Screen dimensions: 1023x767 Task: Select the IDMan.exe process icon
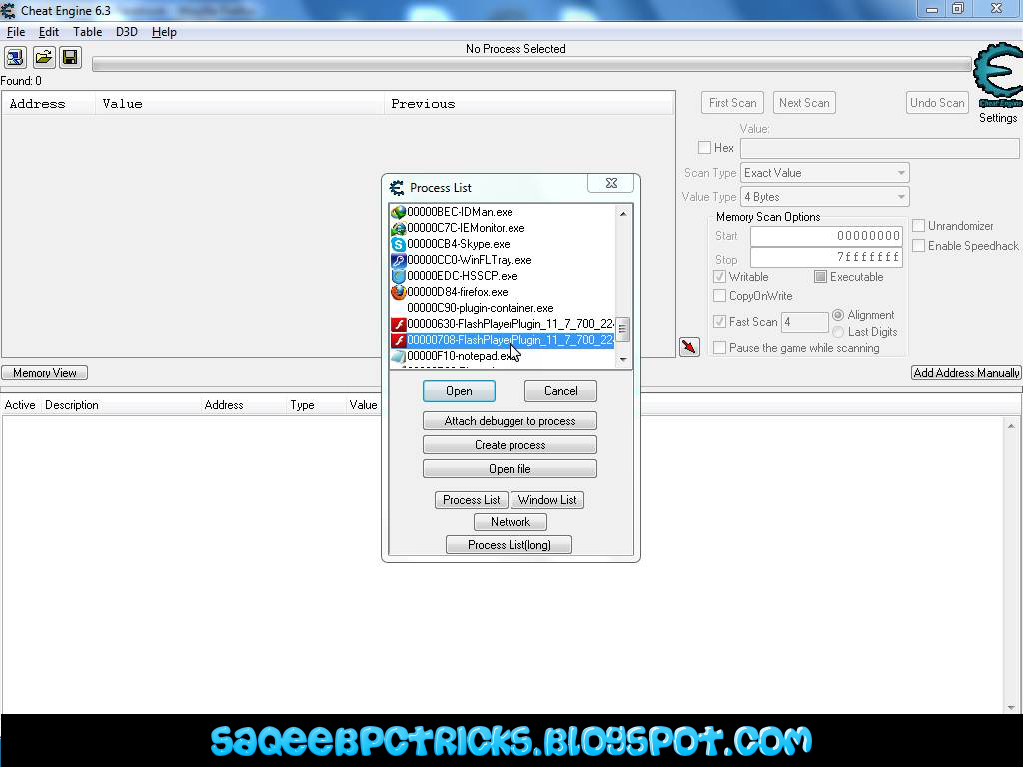coord(398,212)
